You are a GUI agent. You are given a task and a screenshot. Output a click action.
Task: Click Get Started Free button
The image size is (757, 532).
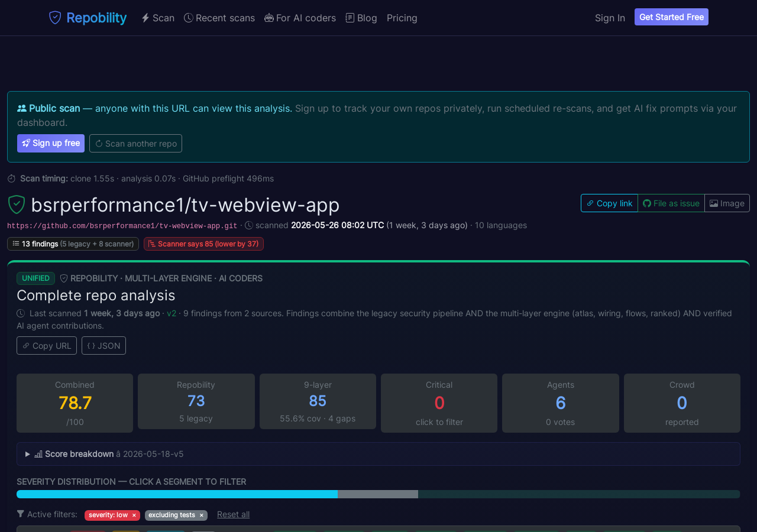671,17
